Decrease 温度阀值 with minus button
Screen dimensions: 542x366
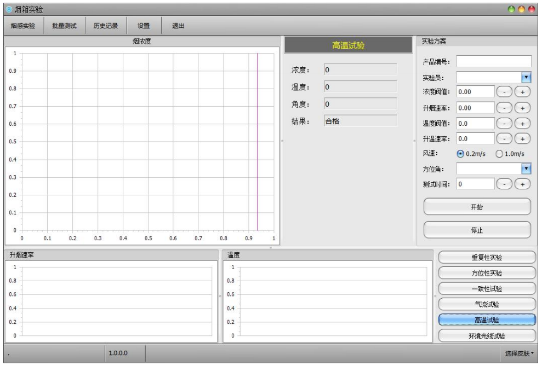504,124
